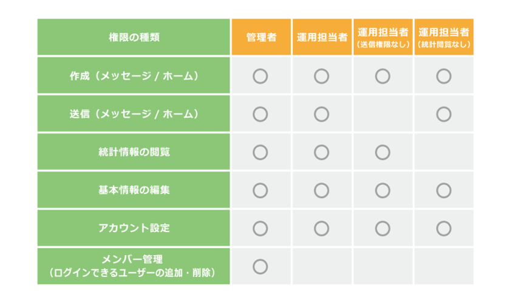The width and height of the screenshot is (510, 303).
Task: Click empty 送信 cell under 送信権限なし
Action: pos(383,113)
